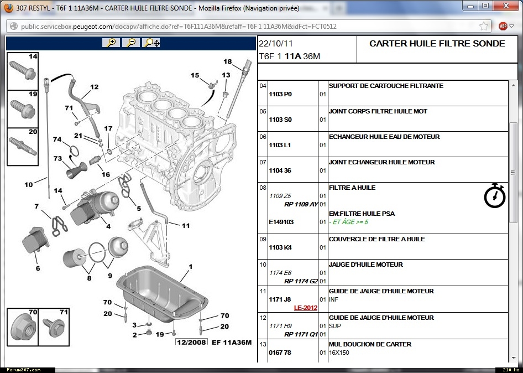Image resolution: width=523 pixels, height=373 pixels.
Task: Select the zoom and pan tool
Action: 151,43
